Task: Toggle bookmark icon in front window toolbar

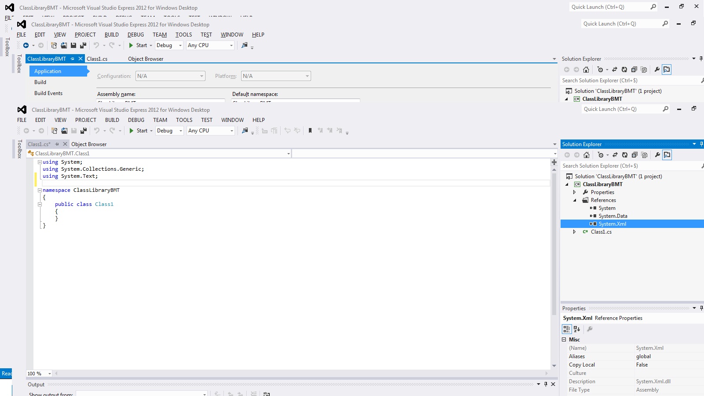Action: (310, 131)
